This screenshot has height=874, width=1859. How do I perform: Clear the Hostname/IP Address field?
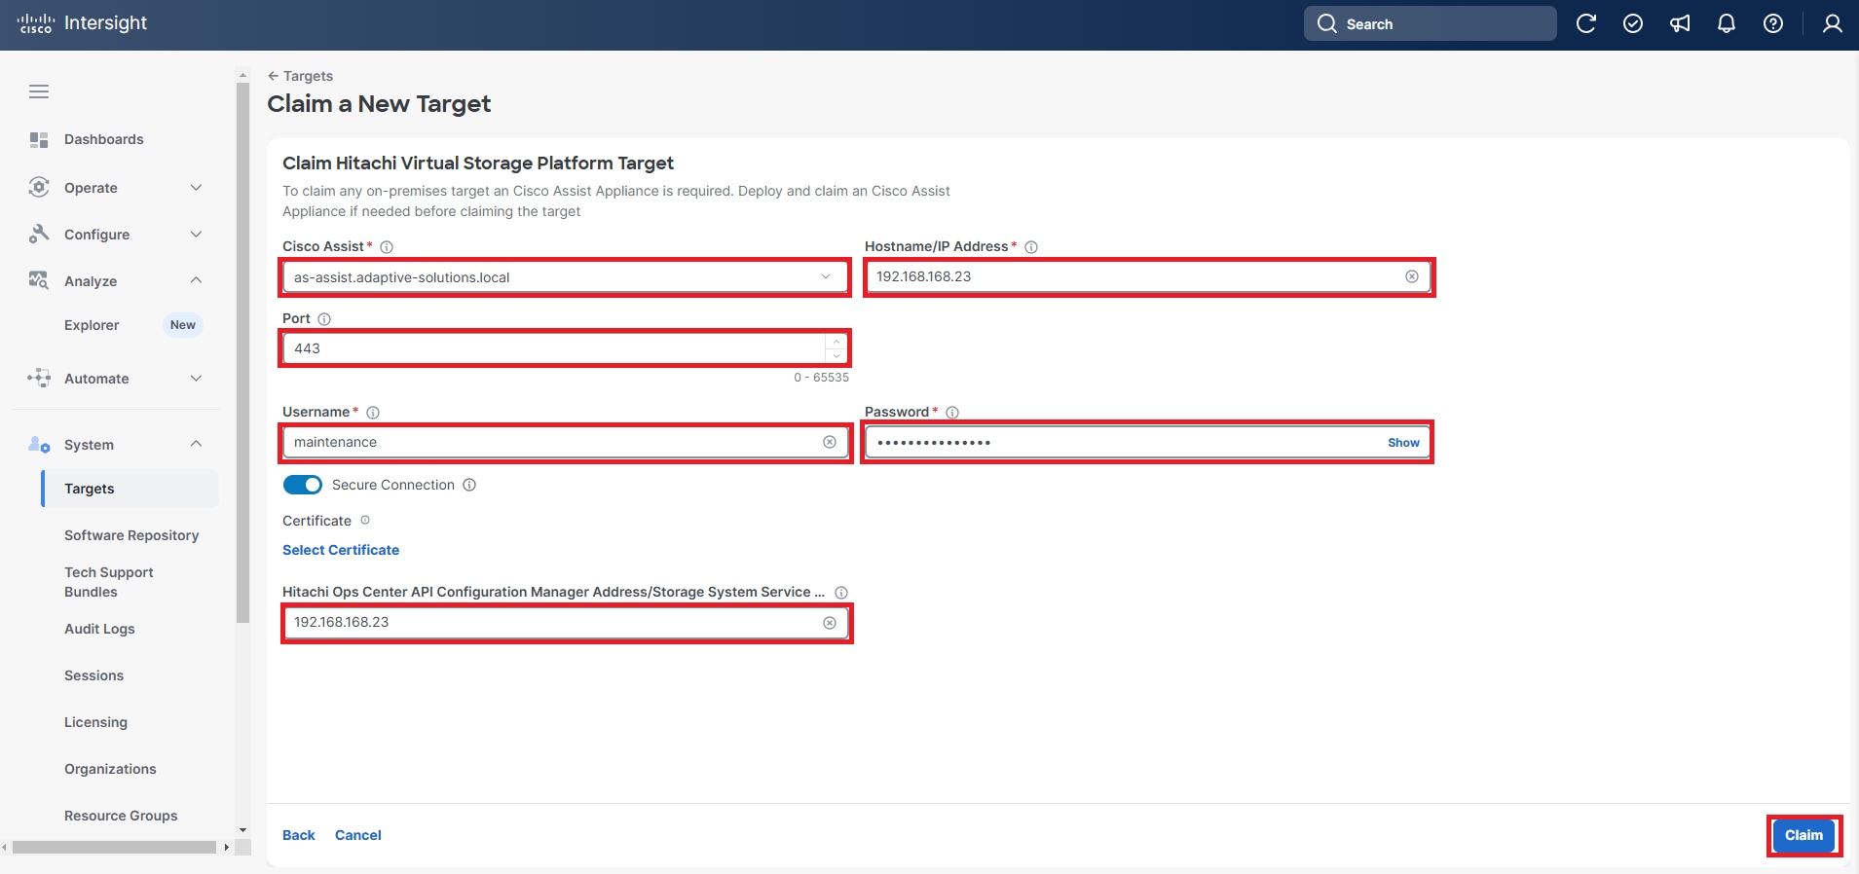coord(1411,276)
